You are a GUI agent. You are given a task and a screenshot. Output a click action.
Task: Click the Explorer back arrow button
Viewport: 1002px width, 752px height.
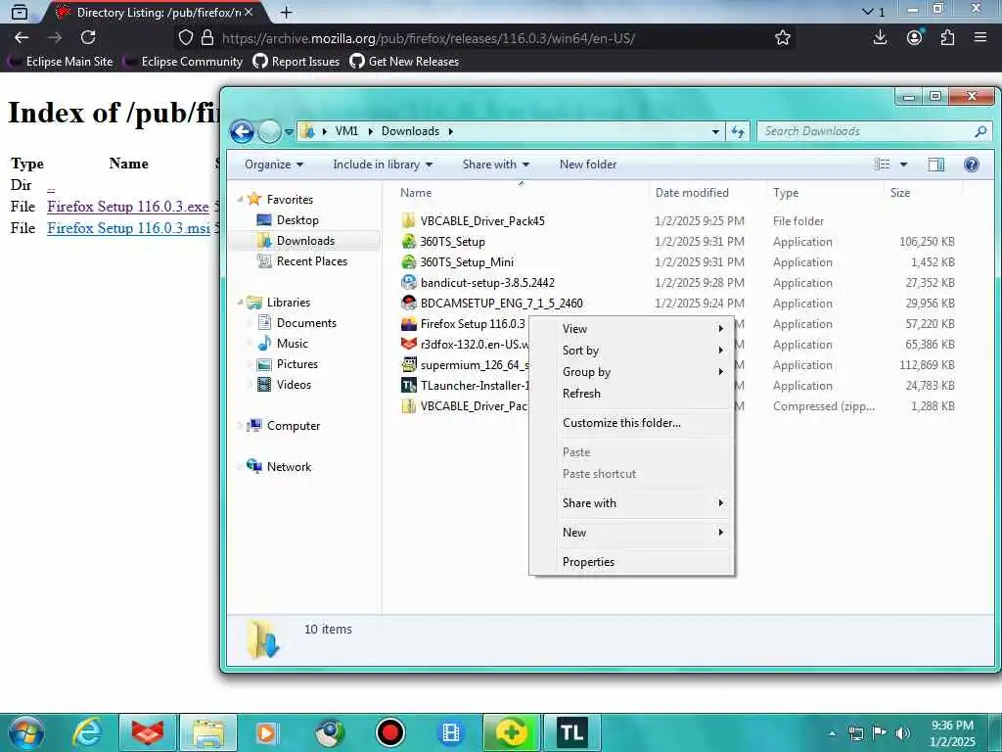[x=243, y=132]
